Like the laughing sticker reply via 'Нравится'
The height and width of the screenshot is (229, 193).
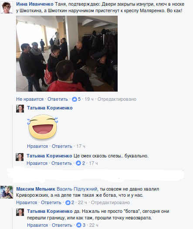pyautogui.click(x=37, y=146)
